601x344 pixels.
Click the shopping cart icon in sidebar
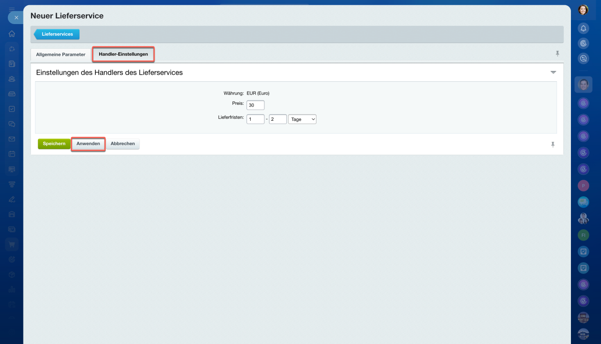coord(12,244)
